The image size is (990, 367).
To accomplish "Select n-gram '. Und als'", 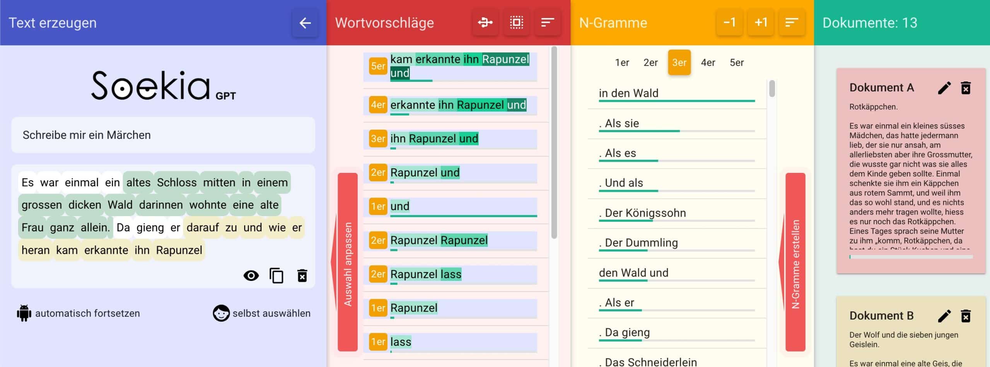I will pos(677,183).
